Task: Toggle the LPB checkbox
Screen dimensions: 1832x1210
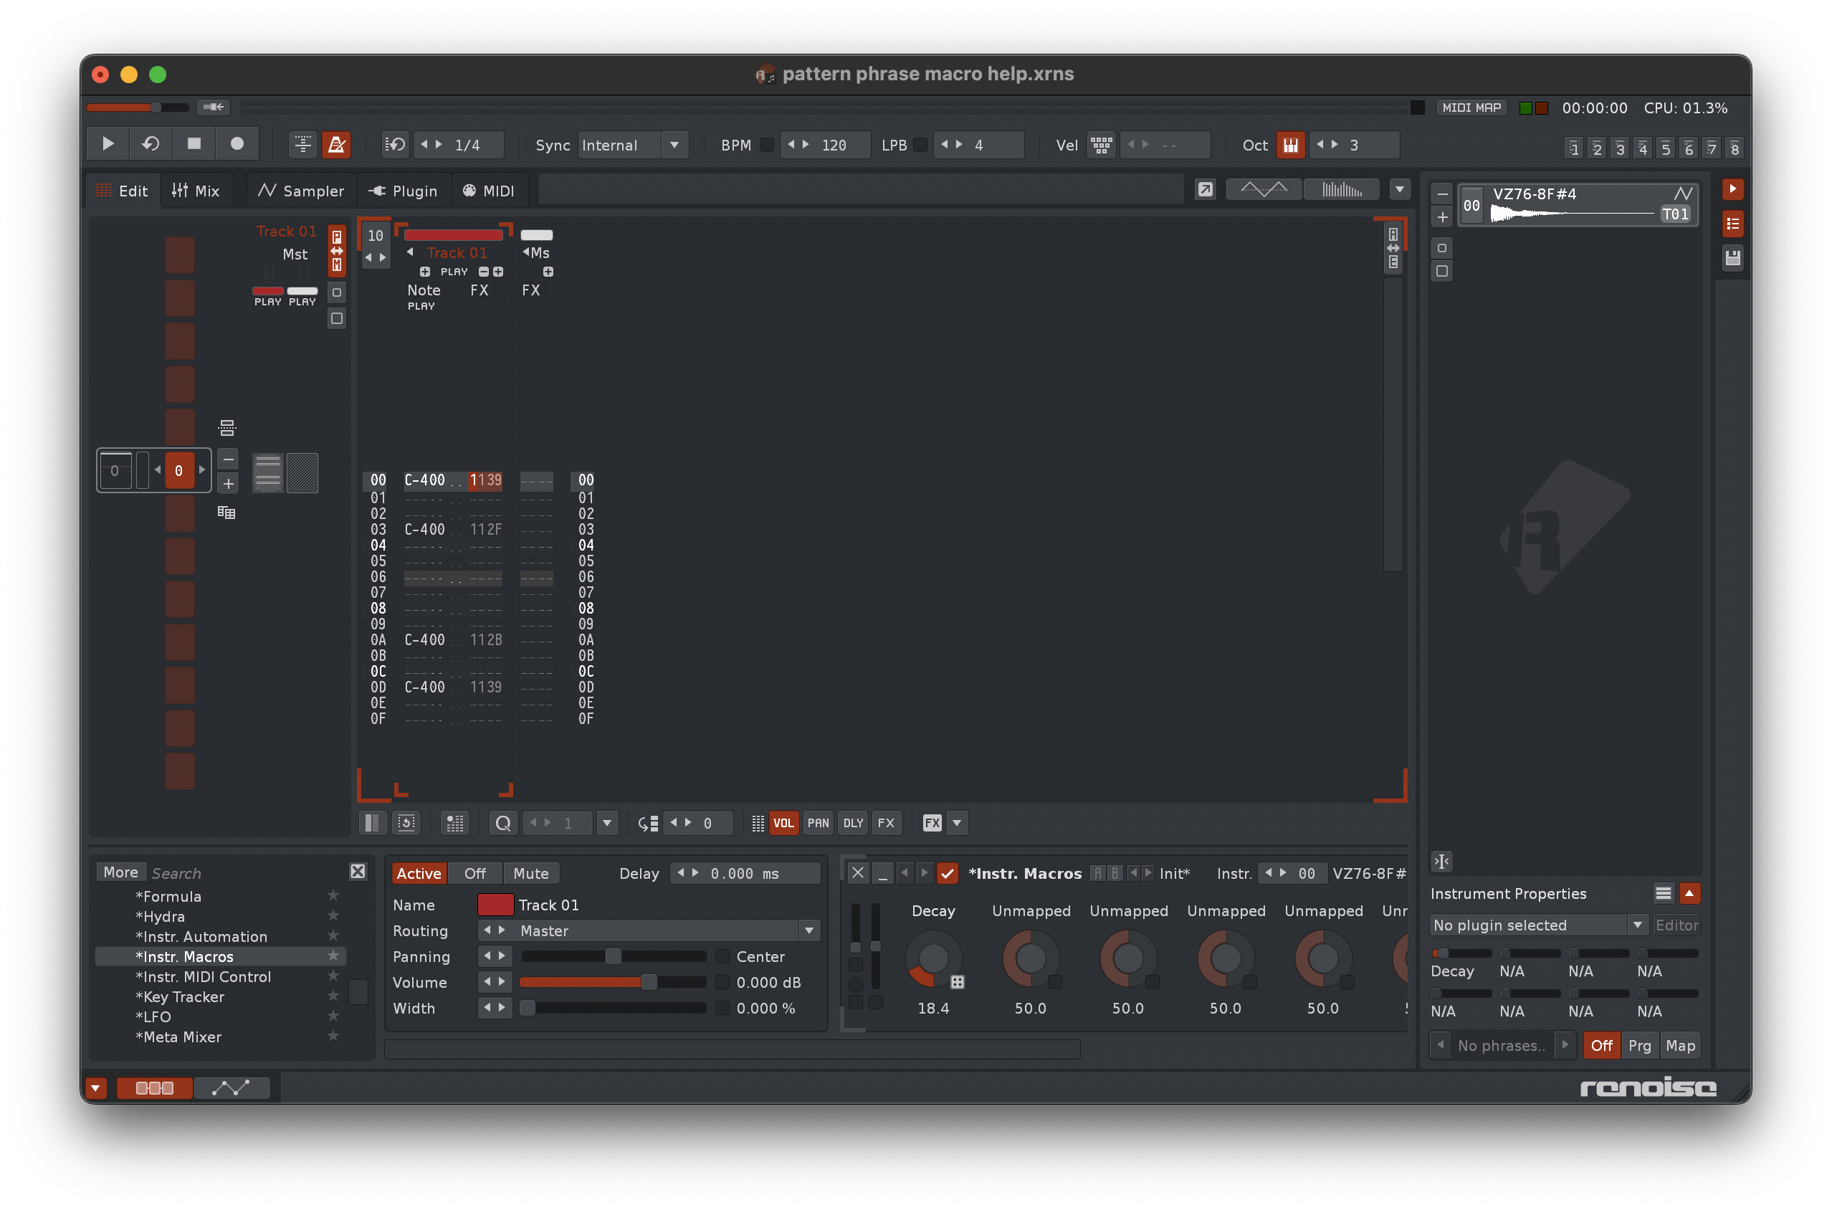Action: pos(920,145)
